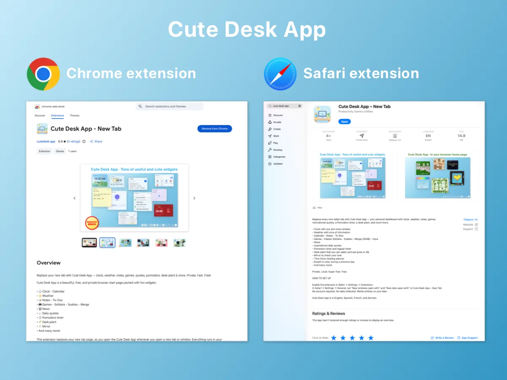507x380 pixels.
Task: Clear the App Store search with the x button
Action: point(300,106)
